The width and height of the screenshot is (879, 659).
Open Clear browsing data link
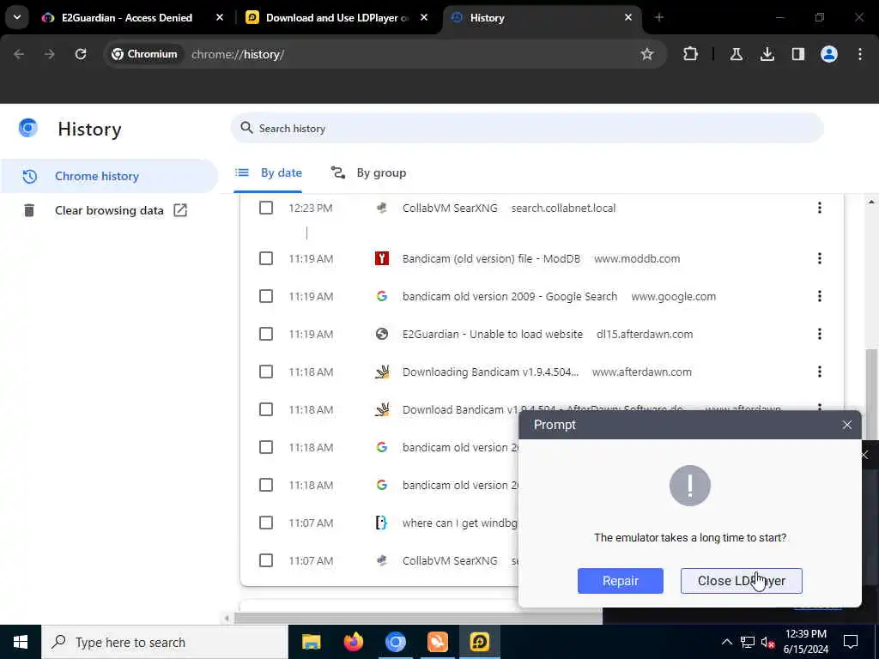coord(109,211)
